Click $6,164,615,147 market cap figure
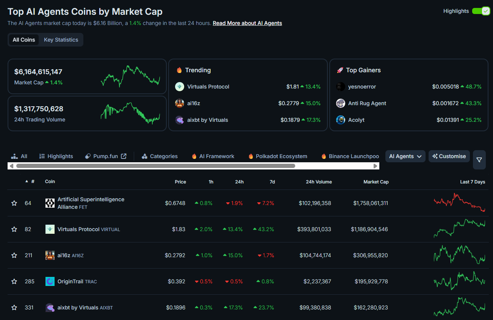The height and width of the screenshot is (320, 493). [x=38, y=72]
